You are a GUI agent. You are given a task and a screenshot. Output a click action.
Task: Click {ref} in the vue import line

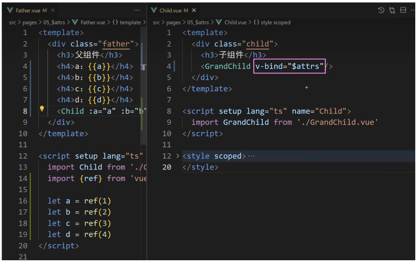(x=91, y=178)
